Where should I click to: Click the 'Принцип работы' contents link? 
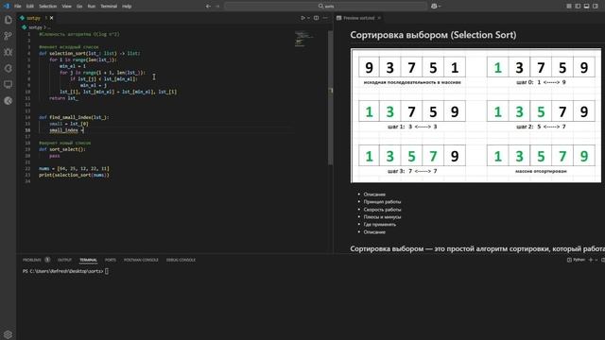point(382,201)
